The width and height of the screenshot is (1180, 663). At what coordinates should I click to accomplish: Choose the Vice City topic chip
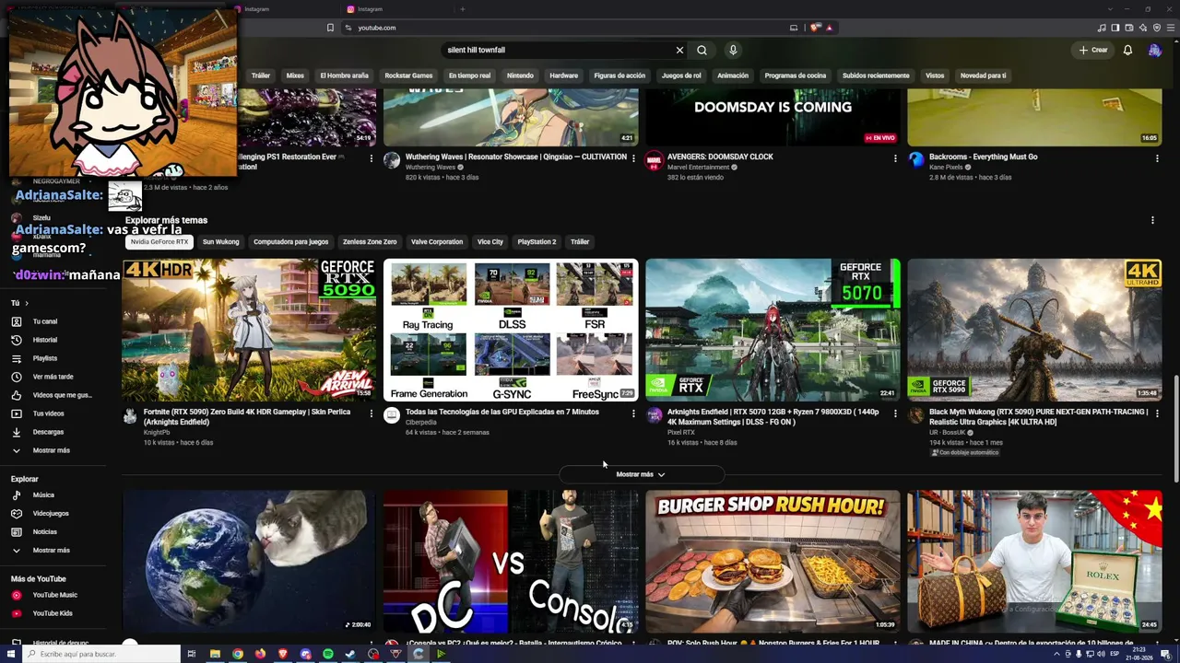click(490, 242)
